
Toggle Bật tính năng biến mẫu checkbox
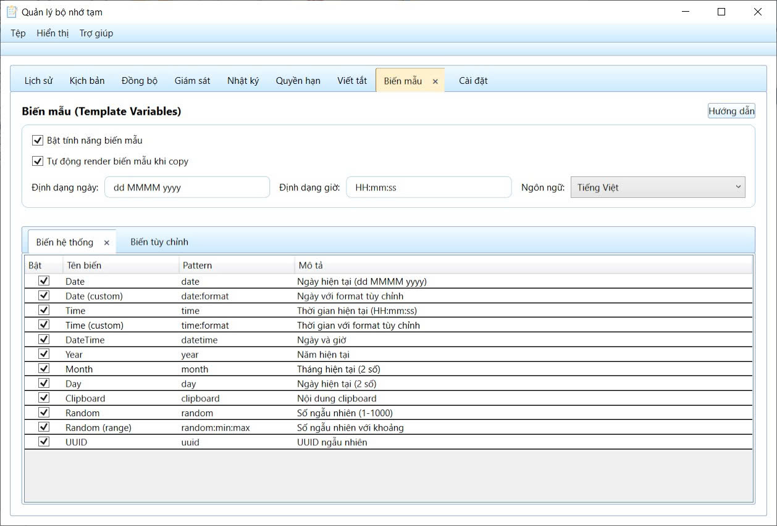(38, 141)
